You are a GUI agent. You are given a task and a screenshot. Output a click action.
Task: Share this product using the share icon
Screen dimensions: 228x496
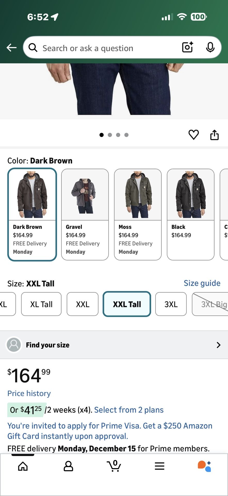(x=215, y=134)
